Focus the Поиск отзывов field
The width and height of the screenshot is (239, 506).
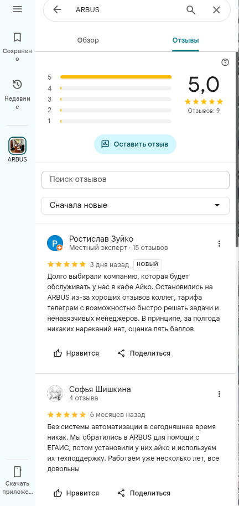(136, 180)
